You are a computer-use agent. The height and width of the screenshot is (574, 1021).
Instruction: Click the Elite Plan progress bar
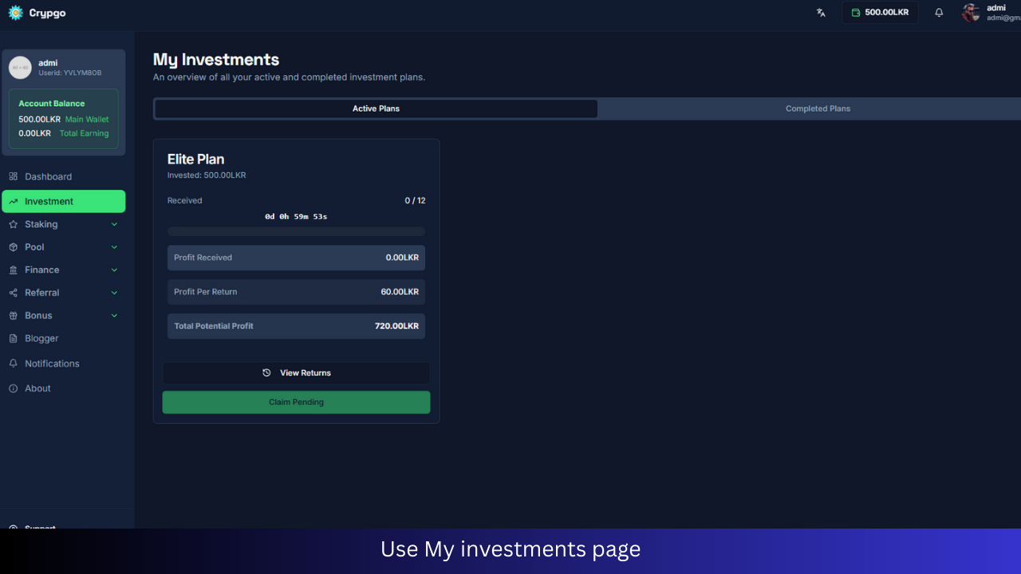point(296,231)
